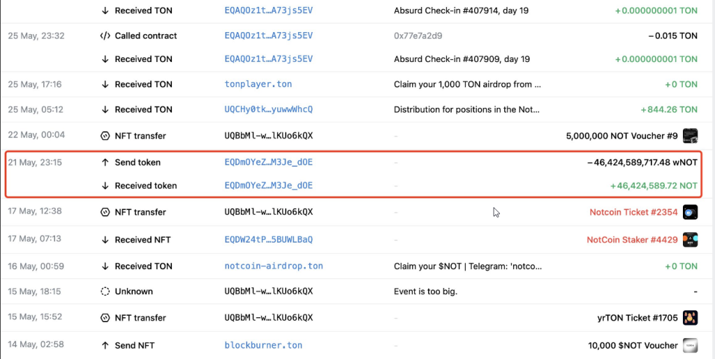This screenshot has height=359, width=715.
Task: Click the Notcoin Ticket #2354 red label
Action: 633,212
